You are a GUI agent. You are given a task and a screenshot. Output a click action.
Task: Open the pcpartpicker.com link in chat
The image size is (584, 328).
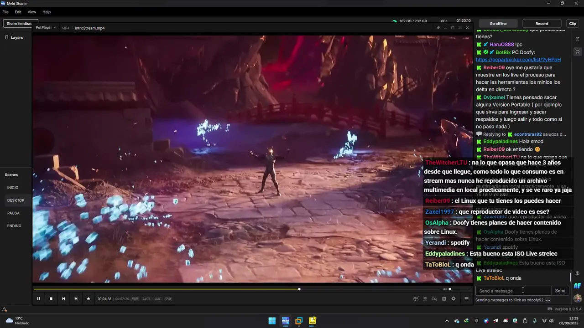(x=518, y=60)
